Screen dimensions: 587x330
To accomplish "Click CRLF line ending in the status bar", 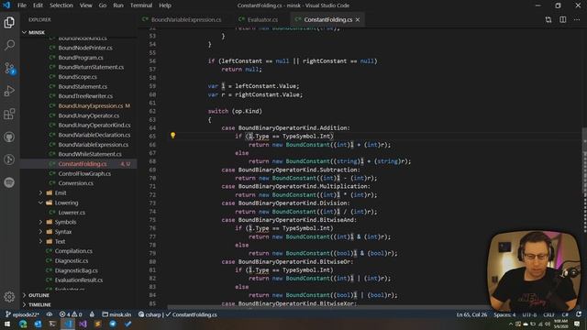I will pyautogui.click(x=548, y=314).
